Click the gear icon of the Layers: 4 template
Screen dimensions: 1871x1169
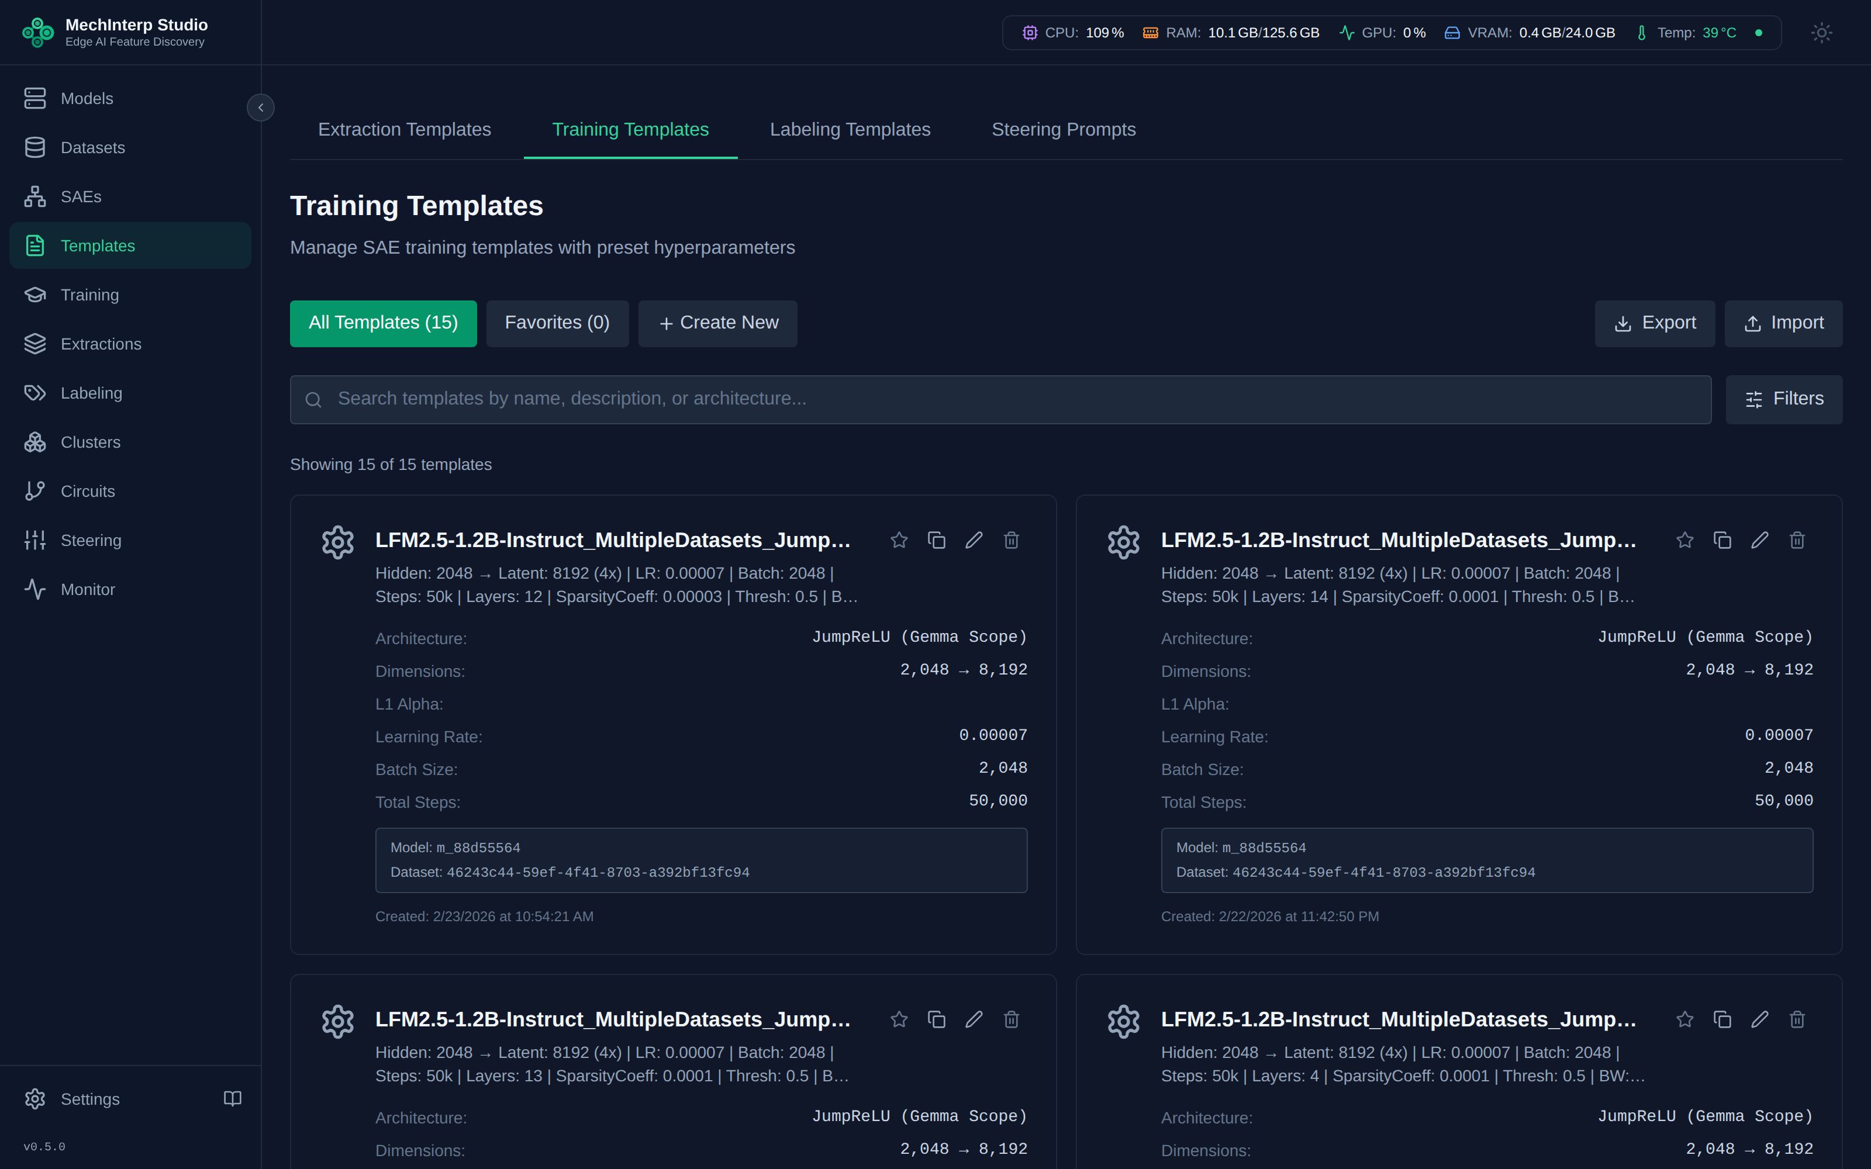pos(1123,1021)
